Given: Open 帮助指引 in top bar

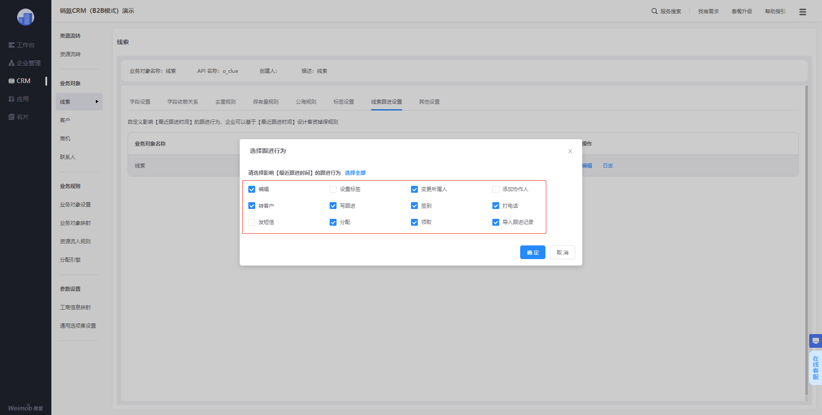Looking at the screenshot, I should pos(775,12).
